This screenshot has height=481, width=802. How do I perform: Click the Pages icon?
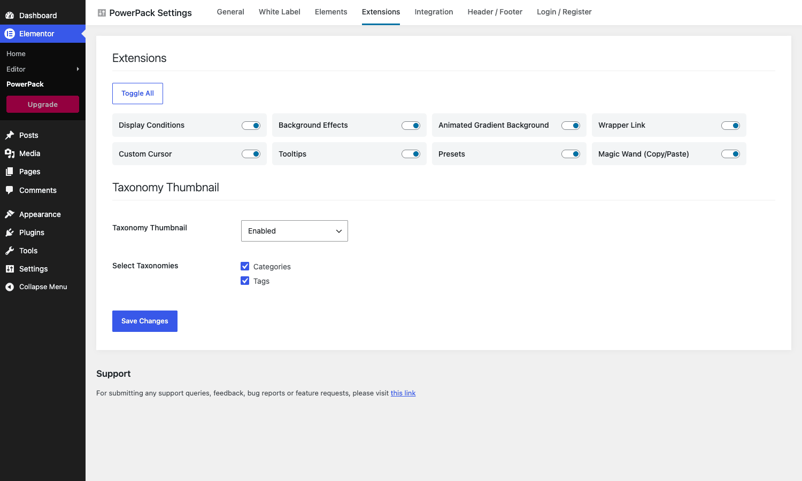(x=10, y=172)
